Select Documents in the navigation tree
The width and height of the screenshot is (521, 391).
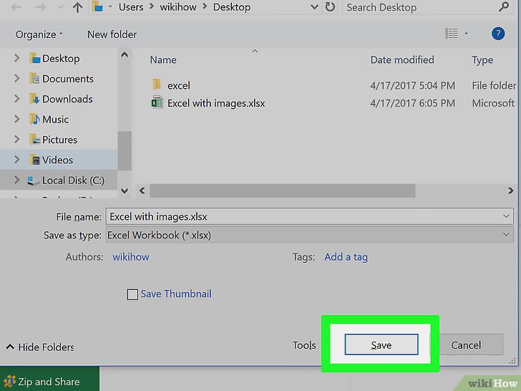pos(68,79)
